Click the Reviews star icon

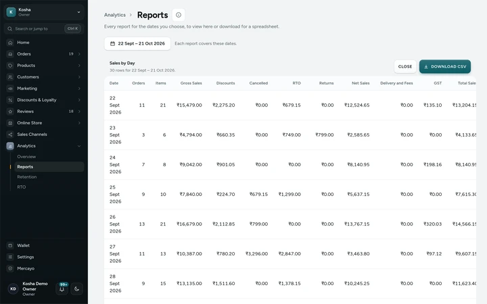[x=10, y=111]
